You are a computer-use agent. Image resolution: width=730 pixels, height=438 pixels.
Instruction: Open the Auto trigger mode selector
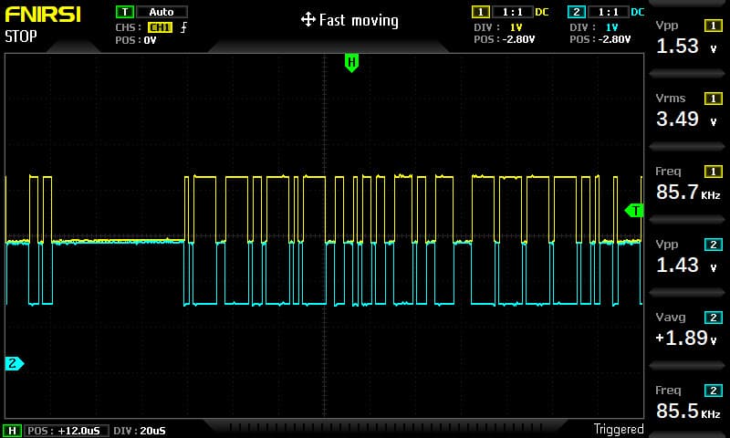(162, 12)
